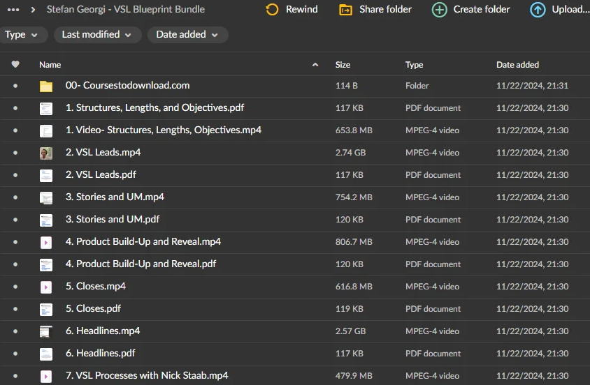
Task: Select 4. Product Build-Up and Reveal.pdf file name
Action: click(x=141, y=264)
